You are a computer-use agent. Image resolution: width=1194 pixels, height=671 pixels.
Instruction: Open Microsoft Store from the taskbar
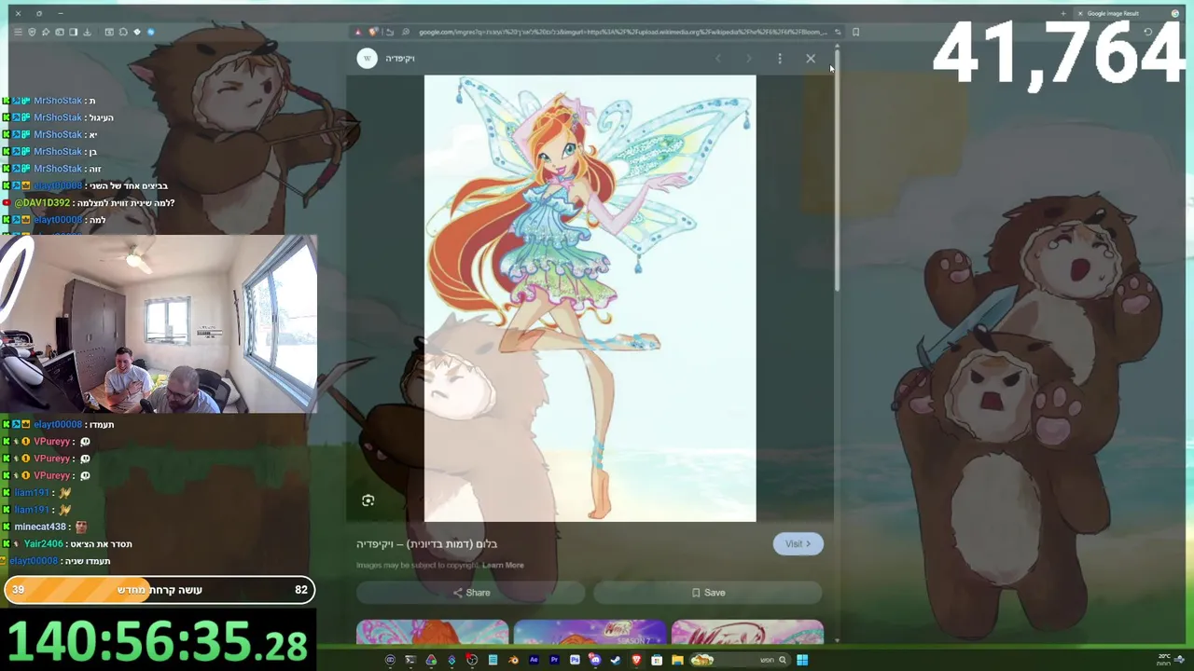click(x=657, y=660)
